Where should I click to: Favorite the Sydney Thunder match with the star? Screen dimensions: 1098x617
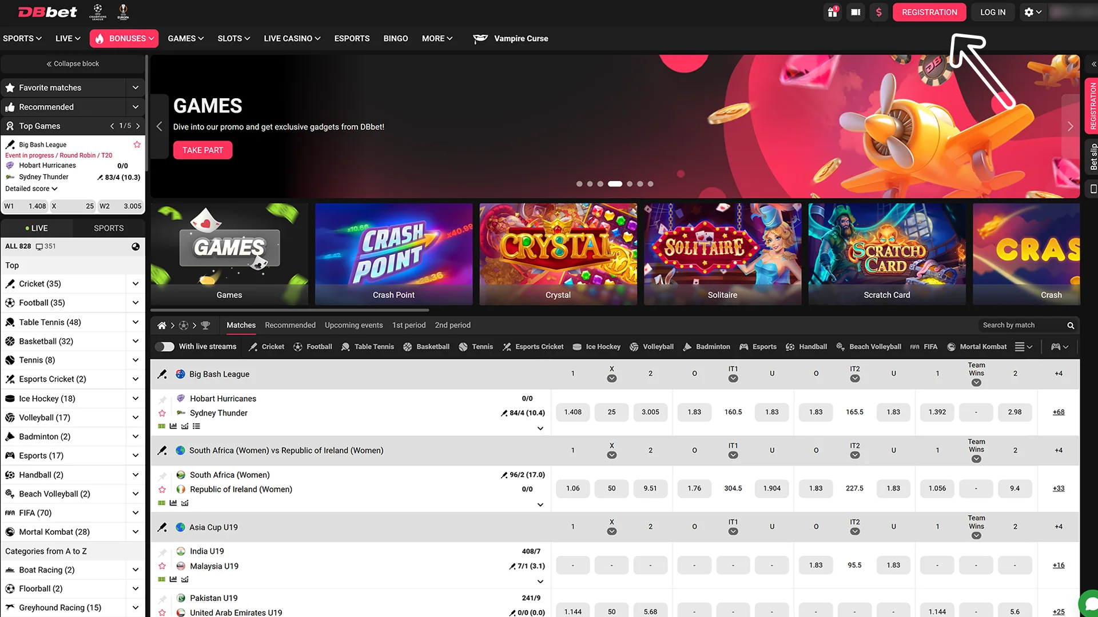pos(162,412)
